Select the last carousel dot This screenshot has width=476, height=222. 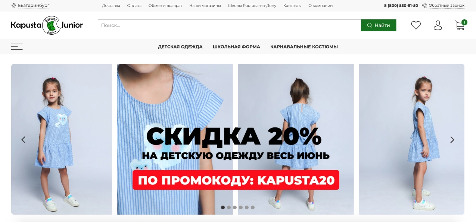point(253,207)
